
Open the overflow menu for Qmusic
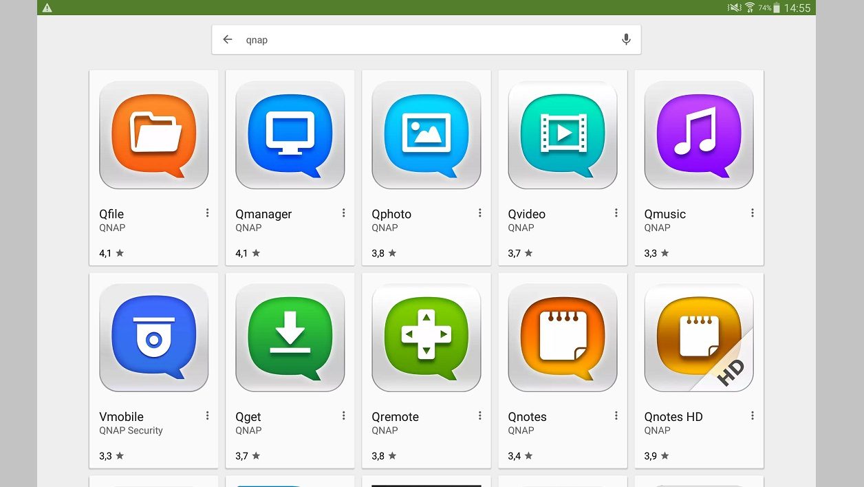coord(752,213)
